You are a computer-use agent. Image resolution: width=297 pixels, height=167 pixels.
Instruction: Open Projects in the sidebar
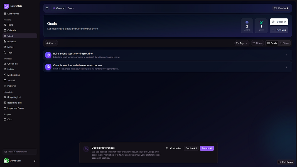click(20, 41)
